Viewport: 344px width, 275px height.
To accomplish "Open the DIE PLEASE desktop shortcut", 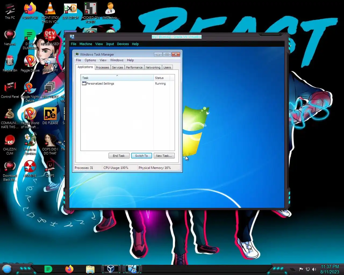I will click(x=50, y=116).
